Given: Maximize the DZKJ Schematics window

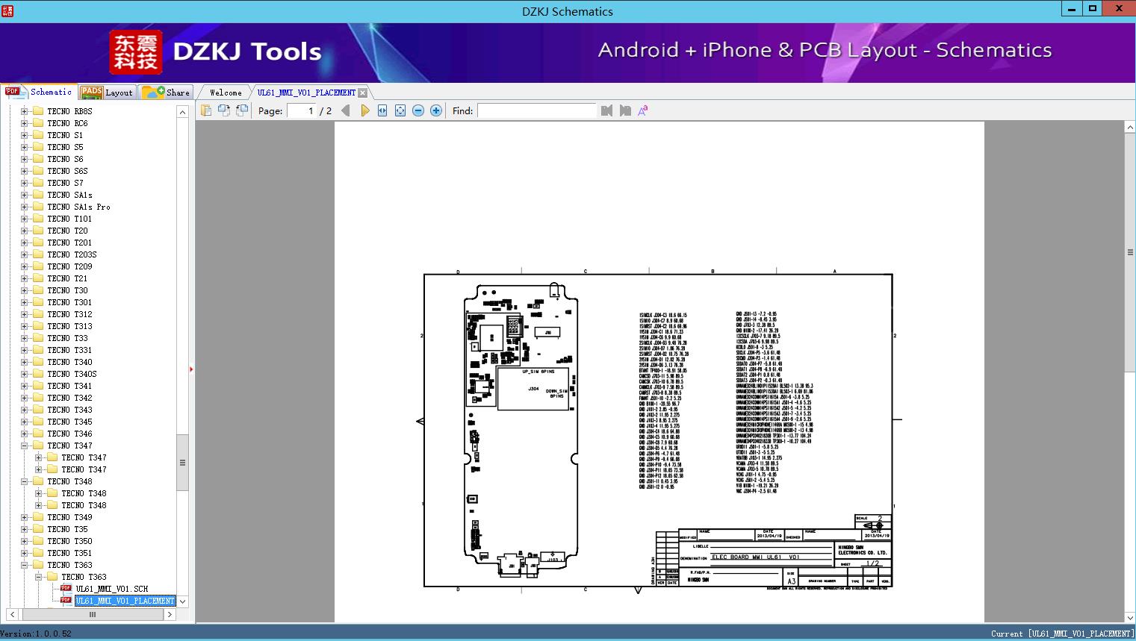Looking at the screenshot, I should point(1093,9).
